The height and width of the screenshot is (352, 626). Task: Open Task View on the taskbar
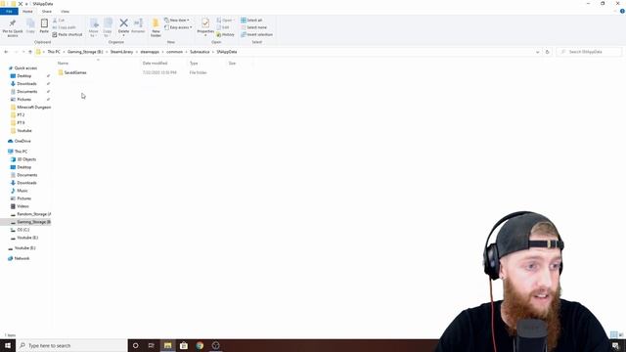[152, 345]
